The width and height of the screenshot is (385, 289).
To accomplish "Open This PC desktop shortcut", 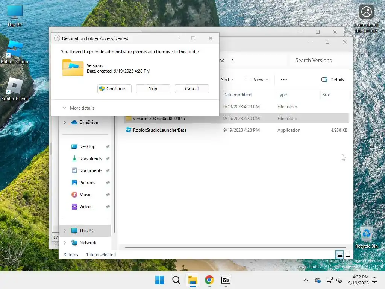I will [x=15, y=16].
